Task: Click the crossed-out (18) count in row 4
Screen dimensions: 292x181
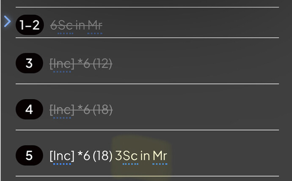Action: coord(102,110)
